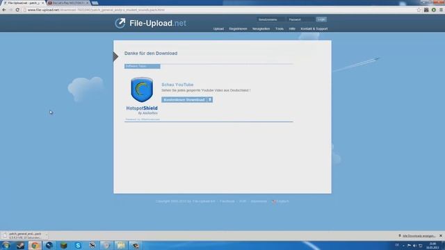The width and height of the screenshot is (445, 250).
Task: Click the network icon in system tray
Action: tap(420, 245)
